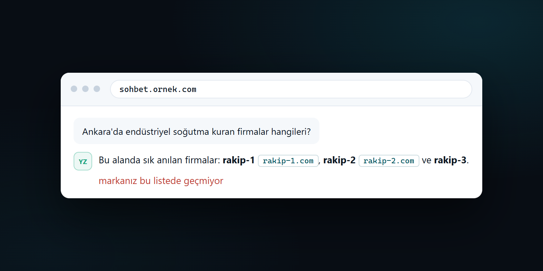
Task: Open the rakip-2.com citation chip
Action: 389,161
